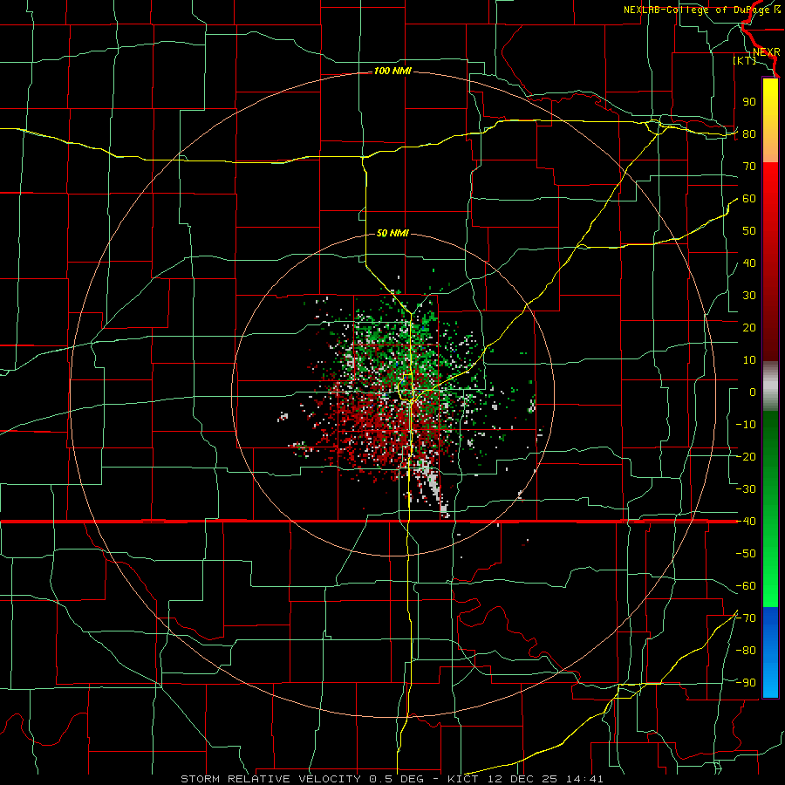Click the NEXR label near top right
785x785 pixels.
(x=767, y=52)
